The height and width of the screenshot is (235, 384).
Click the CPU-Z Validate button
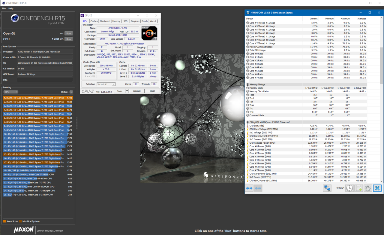pyautogui.click(x=137, y=91)
